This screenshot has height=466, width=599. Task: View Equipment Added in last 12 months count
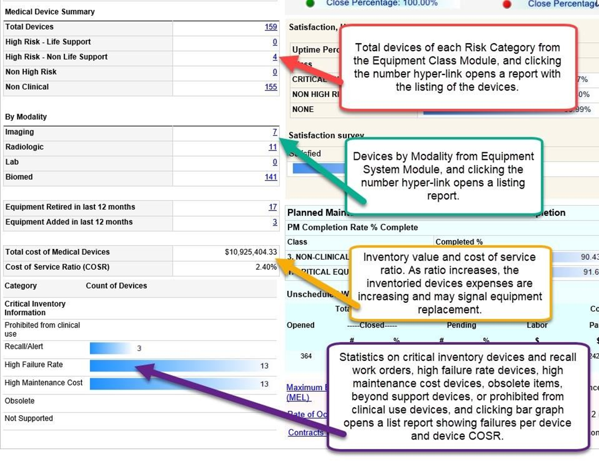[x=275, y=222]
